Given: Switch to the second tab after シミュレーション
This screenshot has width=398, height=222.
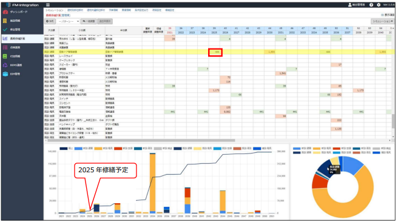Looking at the screenshot, I should (96, 10).
